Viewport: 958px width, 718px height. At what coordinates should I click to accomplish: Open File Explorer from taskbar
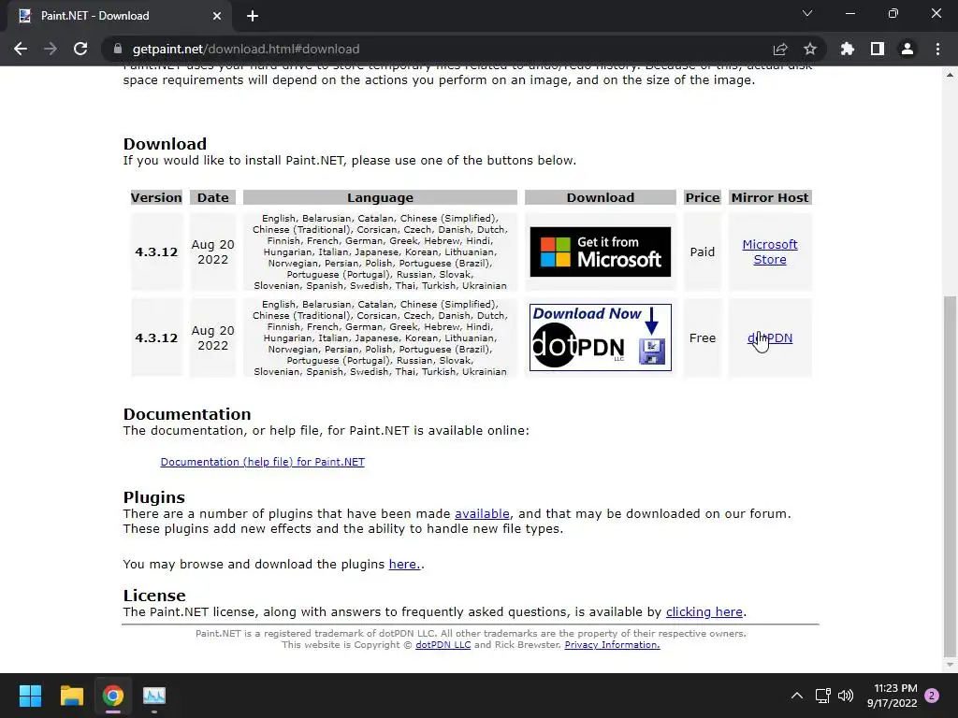71,696
